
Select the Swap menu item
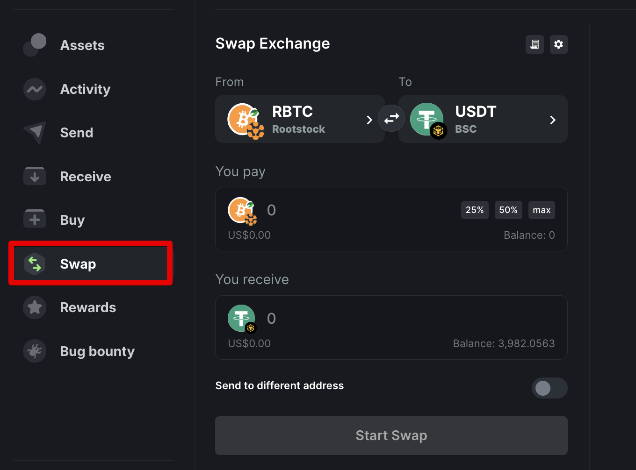(x=91, y=263)
